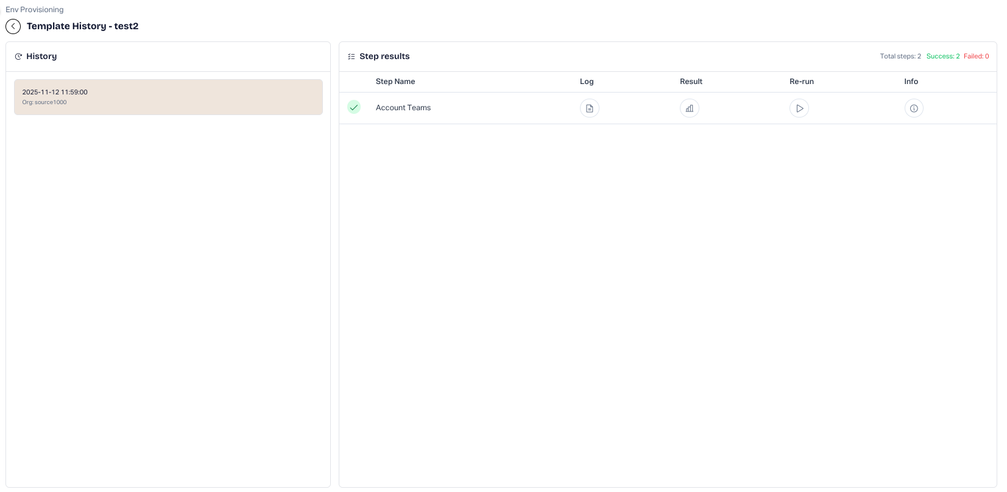Click the Org: source1000 label
Image resolution: width=1007 pixels, height=492 pixels.
tap(44, 102)
